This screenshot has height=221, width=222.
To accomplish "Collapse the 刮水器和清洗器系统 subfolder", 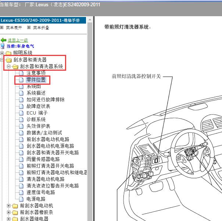I will pyautogui.click(x=8, y=66).
